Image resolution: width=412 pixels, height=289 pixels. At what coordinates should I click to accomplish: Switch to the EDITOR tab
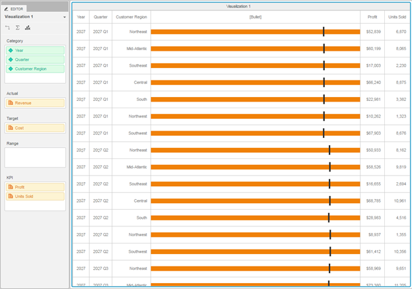click(x=14, y=9)
